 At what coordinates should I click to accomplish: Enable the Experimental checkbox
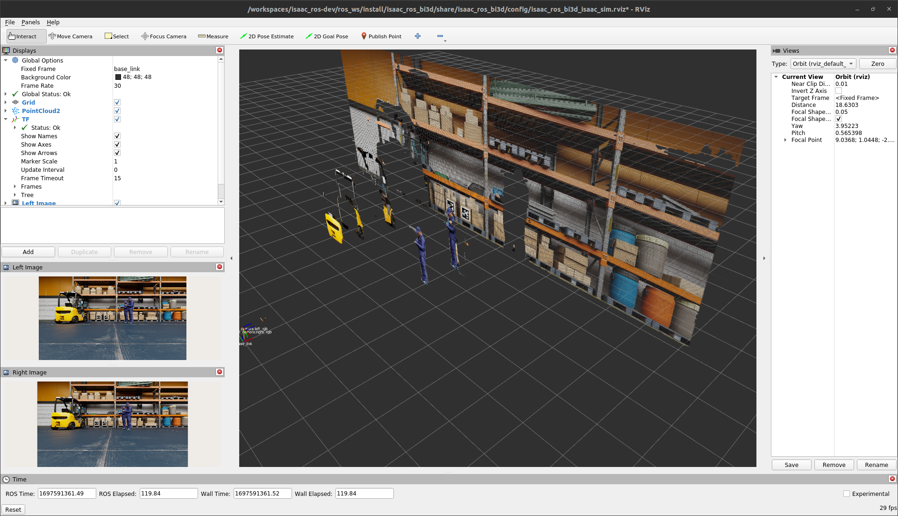click(846, 494)
